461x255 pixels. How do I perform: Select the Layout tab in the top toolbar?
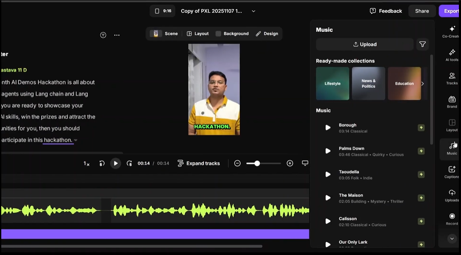point(198,34)
